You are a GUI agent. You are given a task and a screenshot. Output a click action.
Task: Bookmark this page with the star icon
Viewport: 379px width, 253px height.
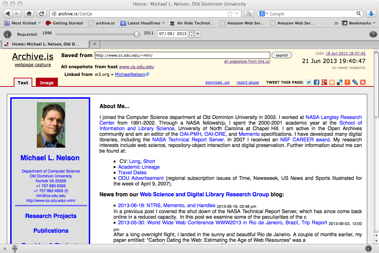pos(230,14)
